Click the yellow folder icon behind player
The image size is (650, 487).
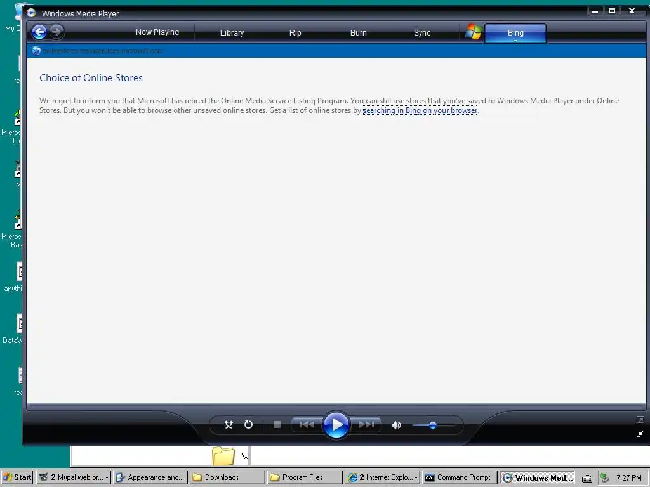223,457
